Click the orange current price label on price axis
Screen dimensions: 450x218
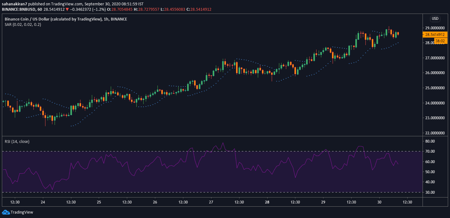point(435,35)
